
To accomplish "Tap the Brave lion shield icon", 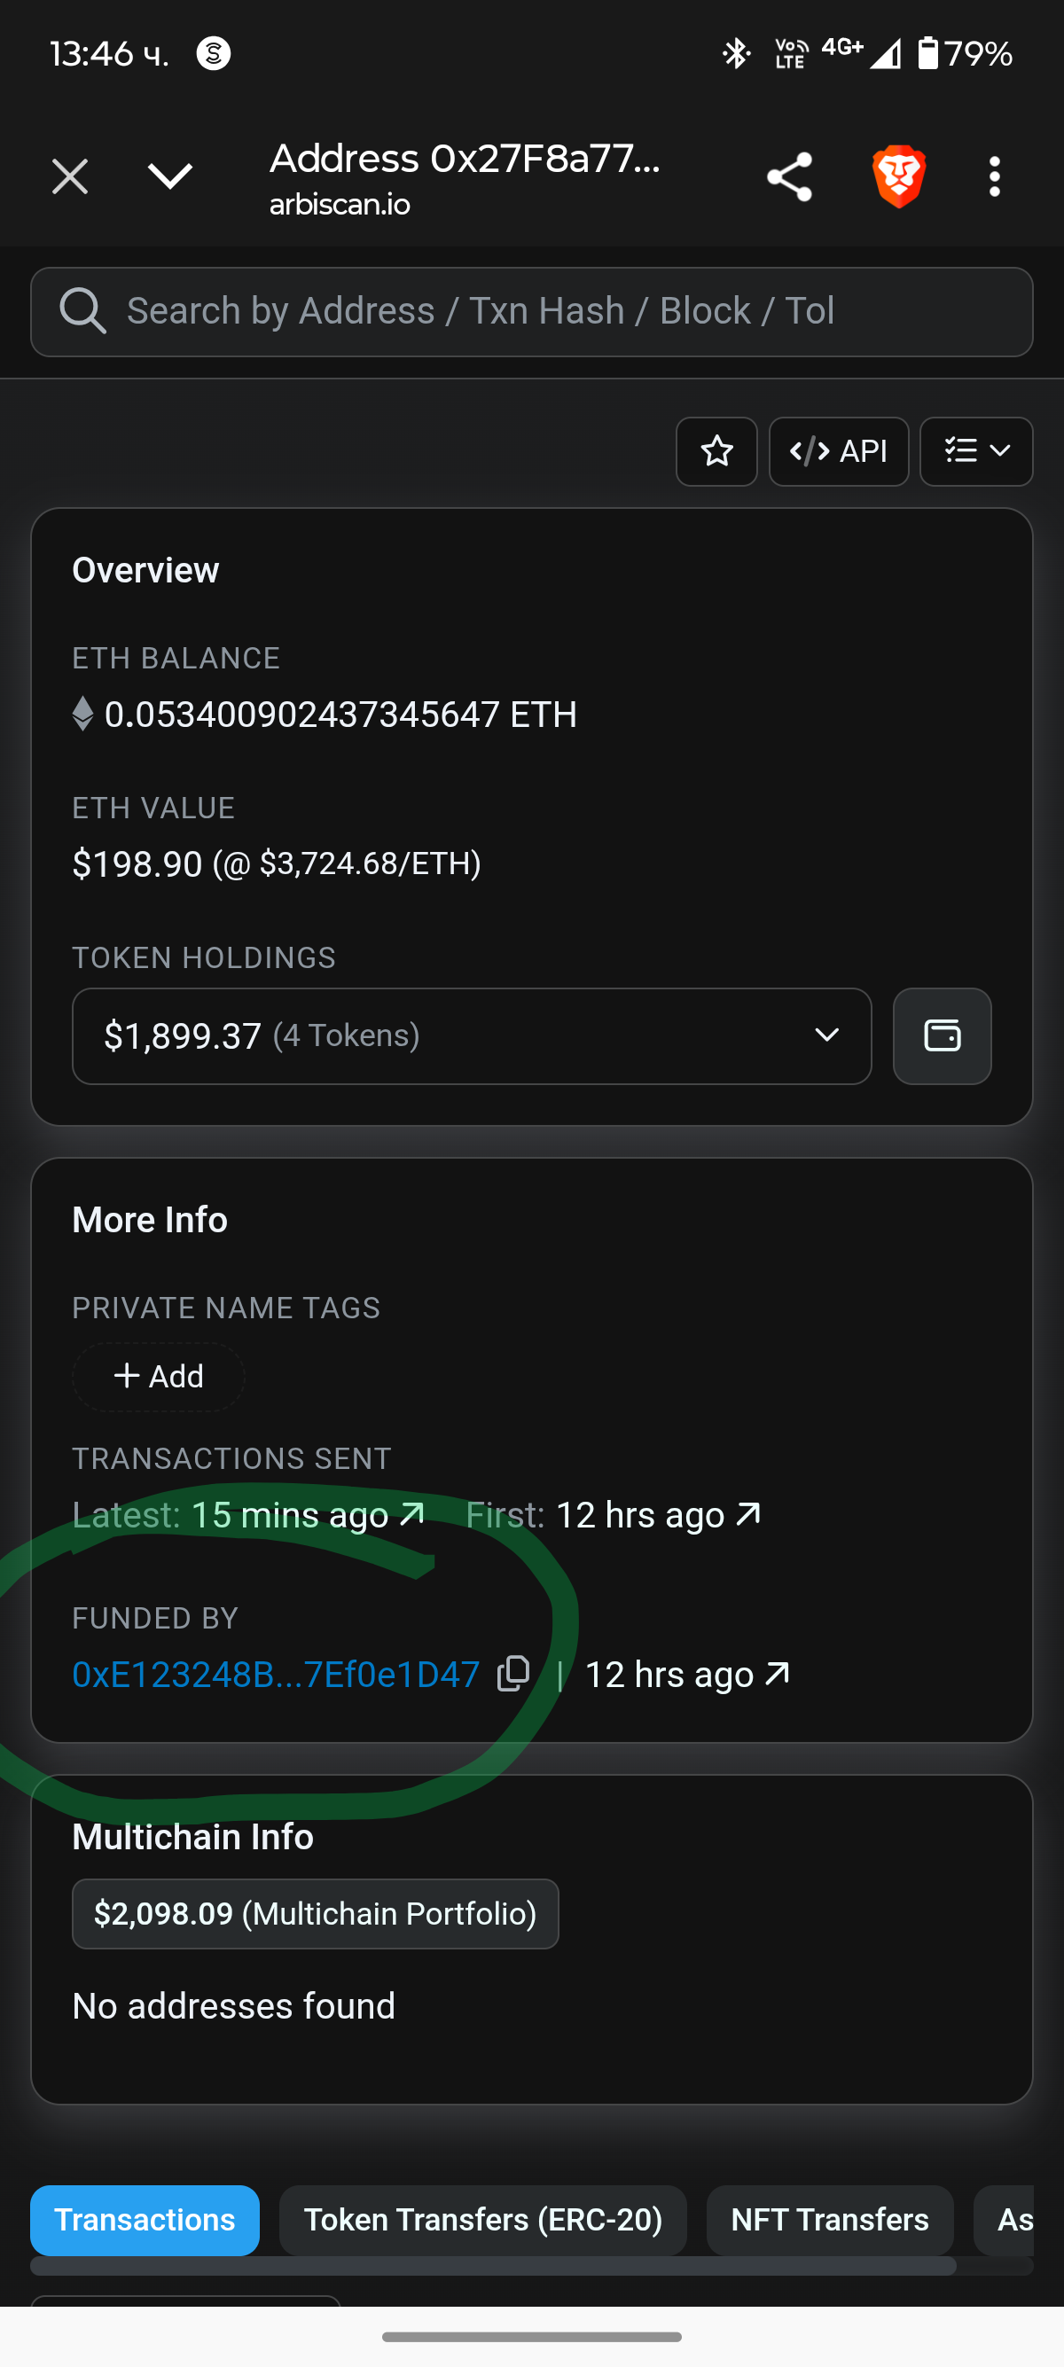I will [x=897, y=176].
